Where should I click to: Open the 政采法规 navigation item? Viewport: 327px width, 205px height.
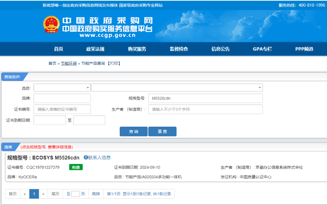click(x=95, y=49)
